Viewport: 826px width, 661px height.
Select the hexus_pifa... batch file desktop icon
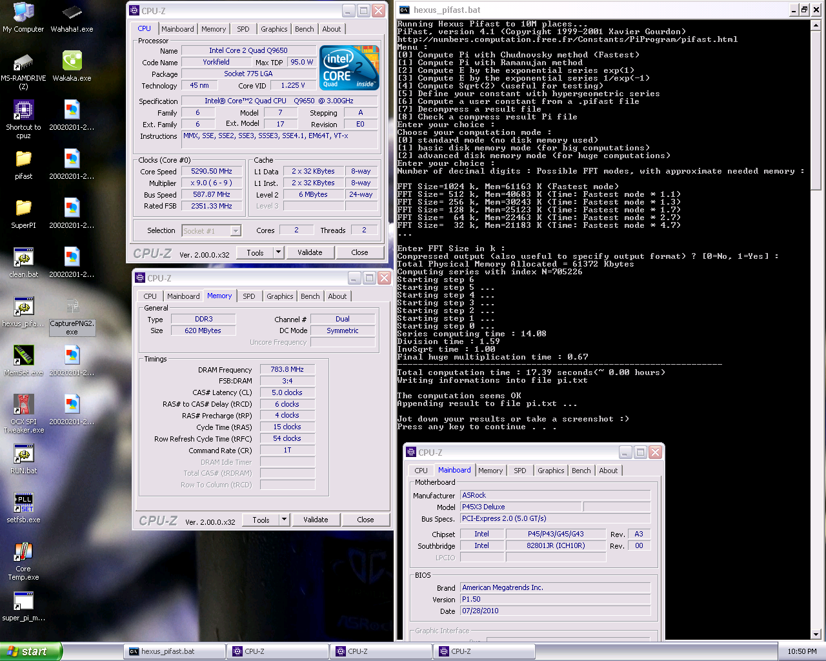[x=23, y=312]
